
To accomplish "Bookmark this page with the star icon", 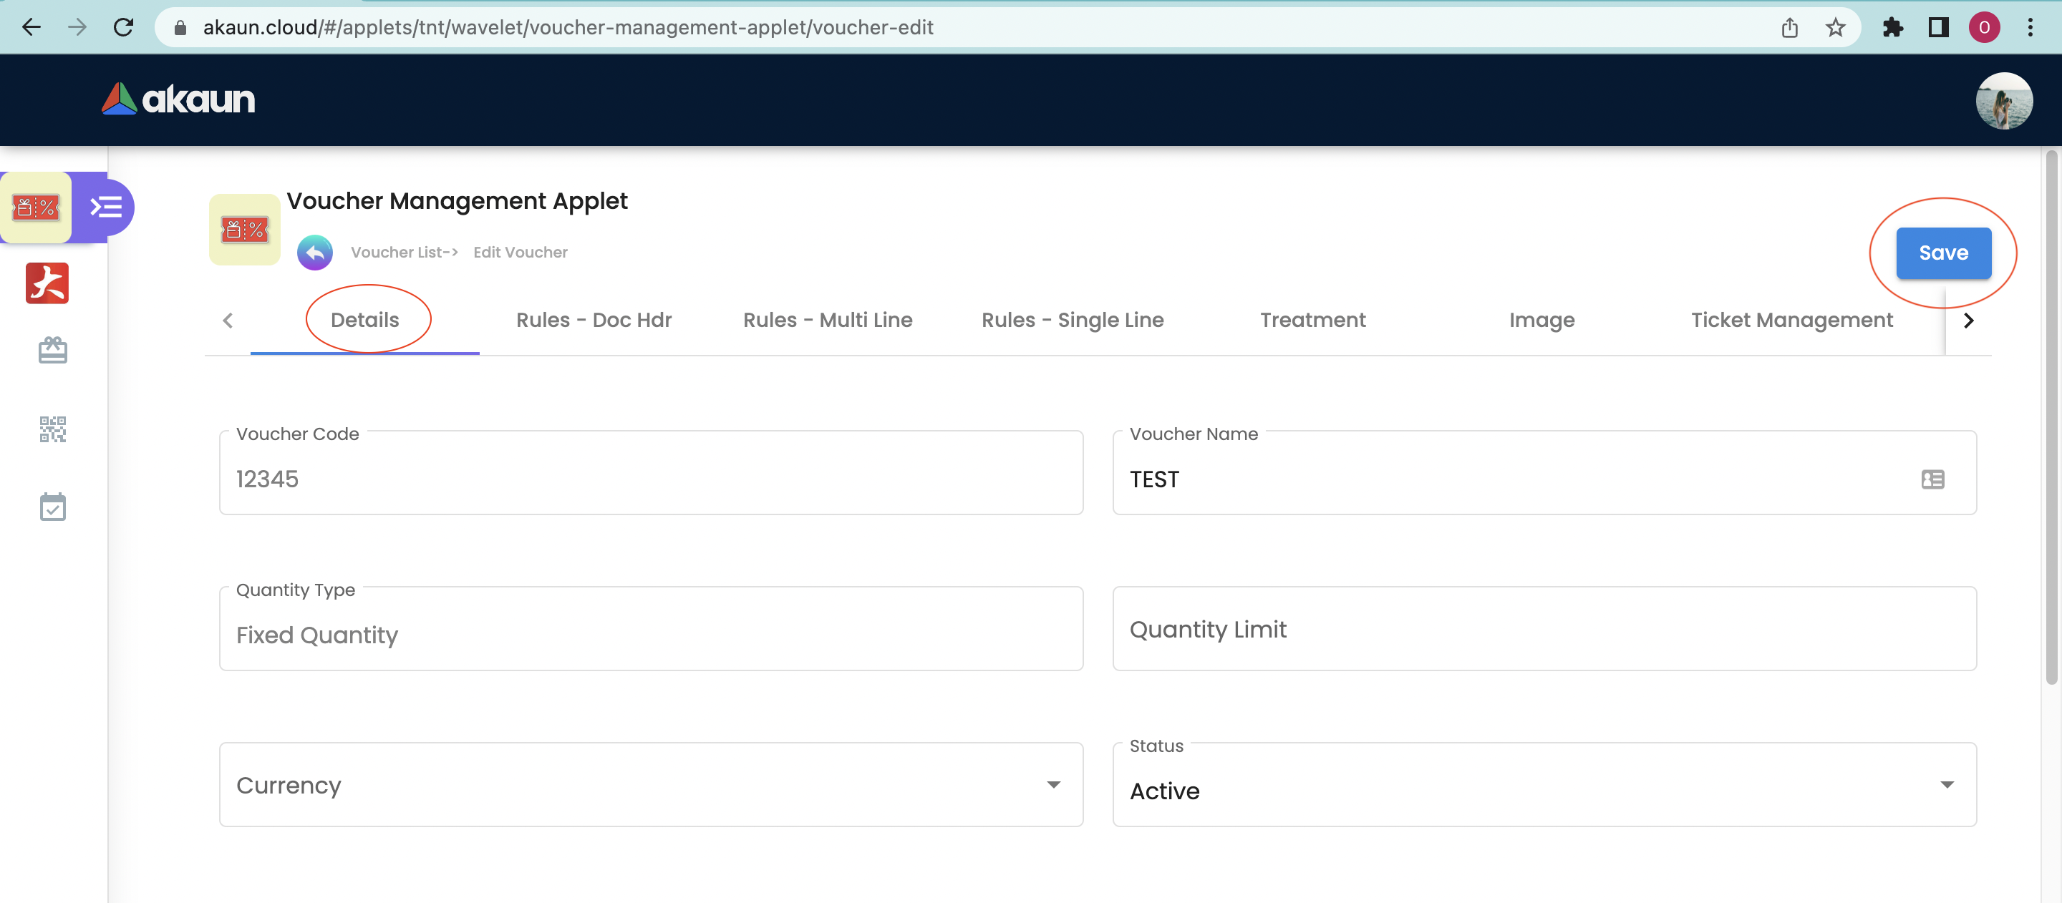I will [1836, 28].
